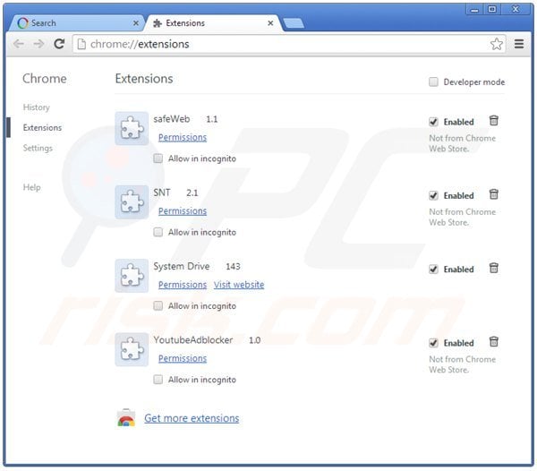Reload the extensions page
The height and width of the screenshot is (471, 537).
click(x=59, y=44)
